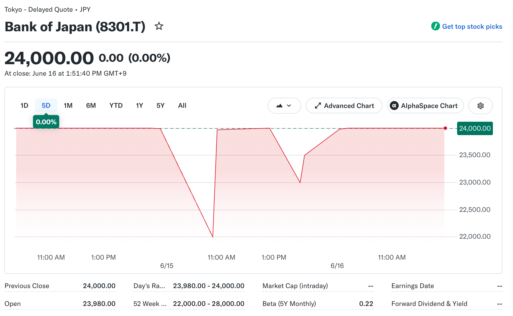513x316 pixels.
Task: Show the 1Y chart range
Action: [x=139, y=106]
